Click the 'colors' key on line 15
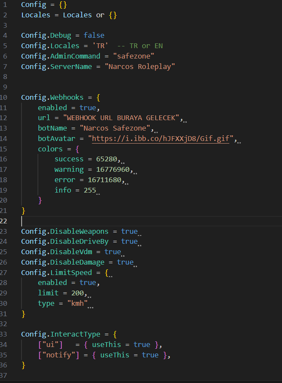Image resolution: width=282 pixels, height=383 pixels. tap(51, 149)
